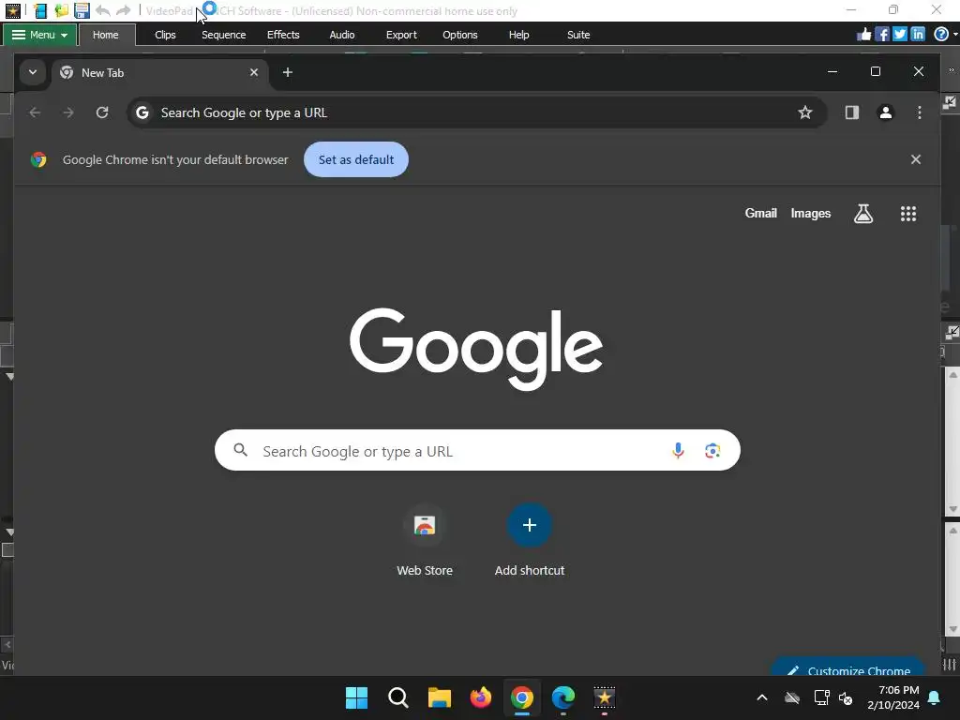Image resolution: width=960 pixels, height=720 pixels.
Task: Open Google Images link
Action: (811, 213)
